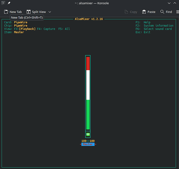Open the Find search tool
This screenshot has height=169, width=179.
tap(166, 12)
